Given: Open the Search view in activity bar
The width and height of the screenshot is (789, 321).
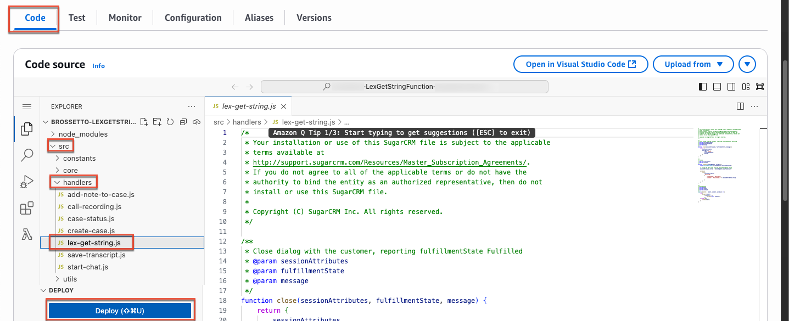Looking at the screenshot, I should point(26,155).
